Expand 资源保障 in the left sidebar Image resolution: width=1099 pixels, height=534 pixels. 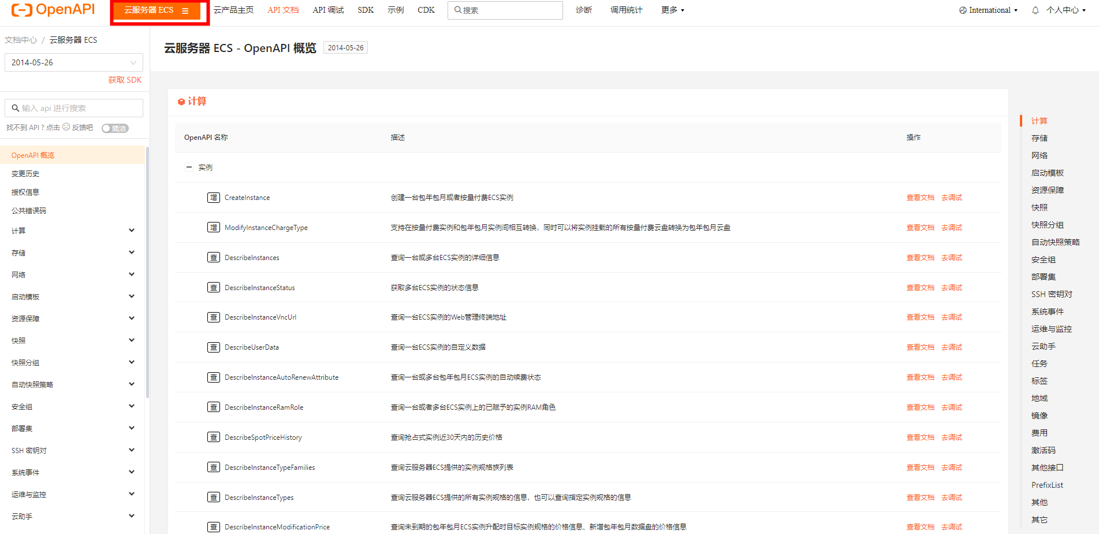tap(132, 318)
